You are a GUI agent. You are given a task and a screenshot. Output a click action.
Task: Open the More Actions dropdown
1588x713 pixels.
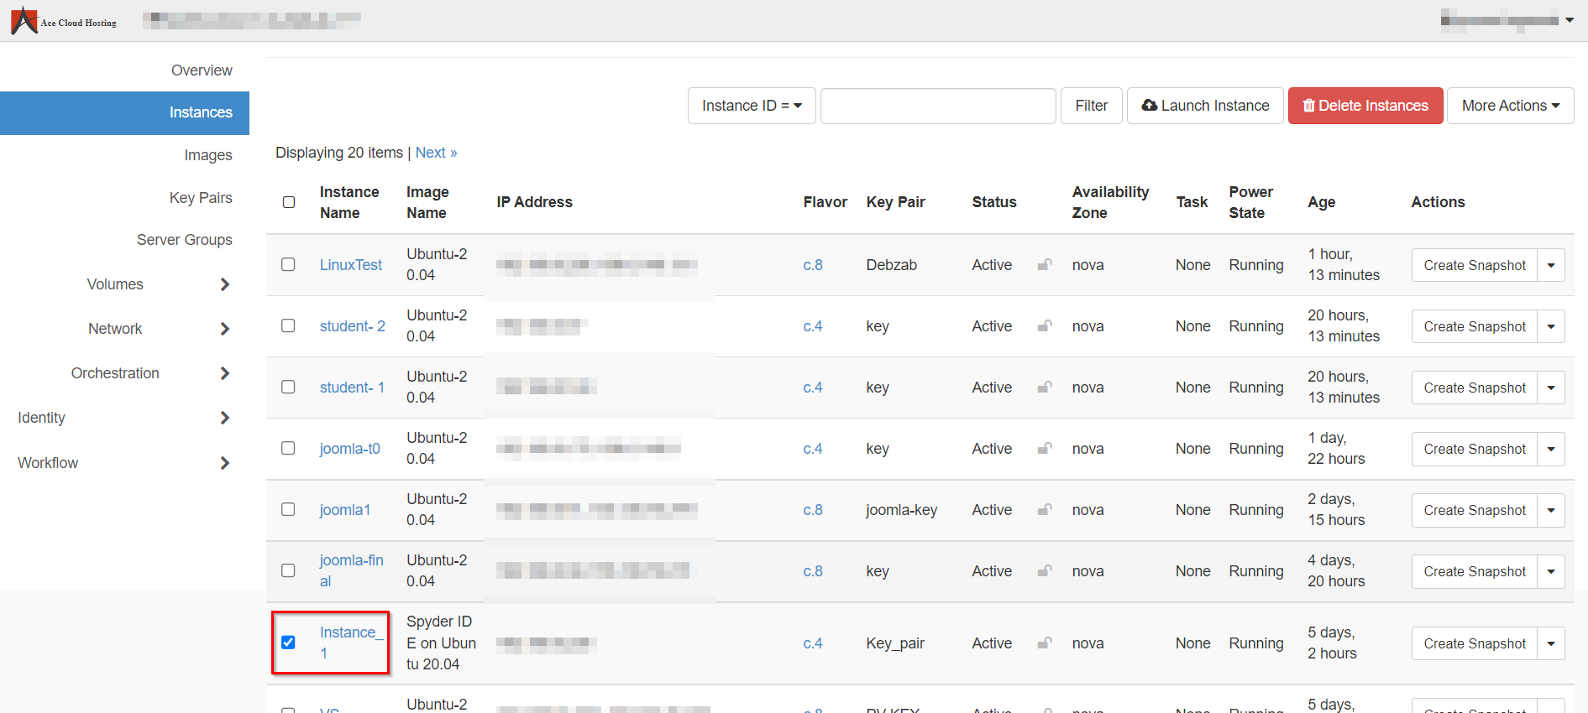(x=1509, y=106)
